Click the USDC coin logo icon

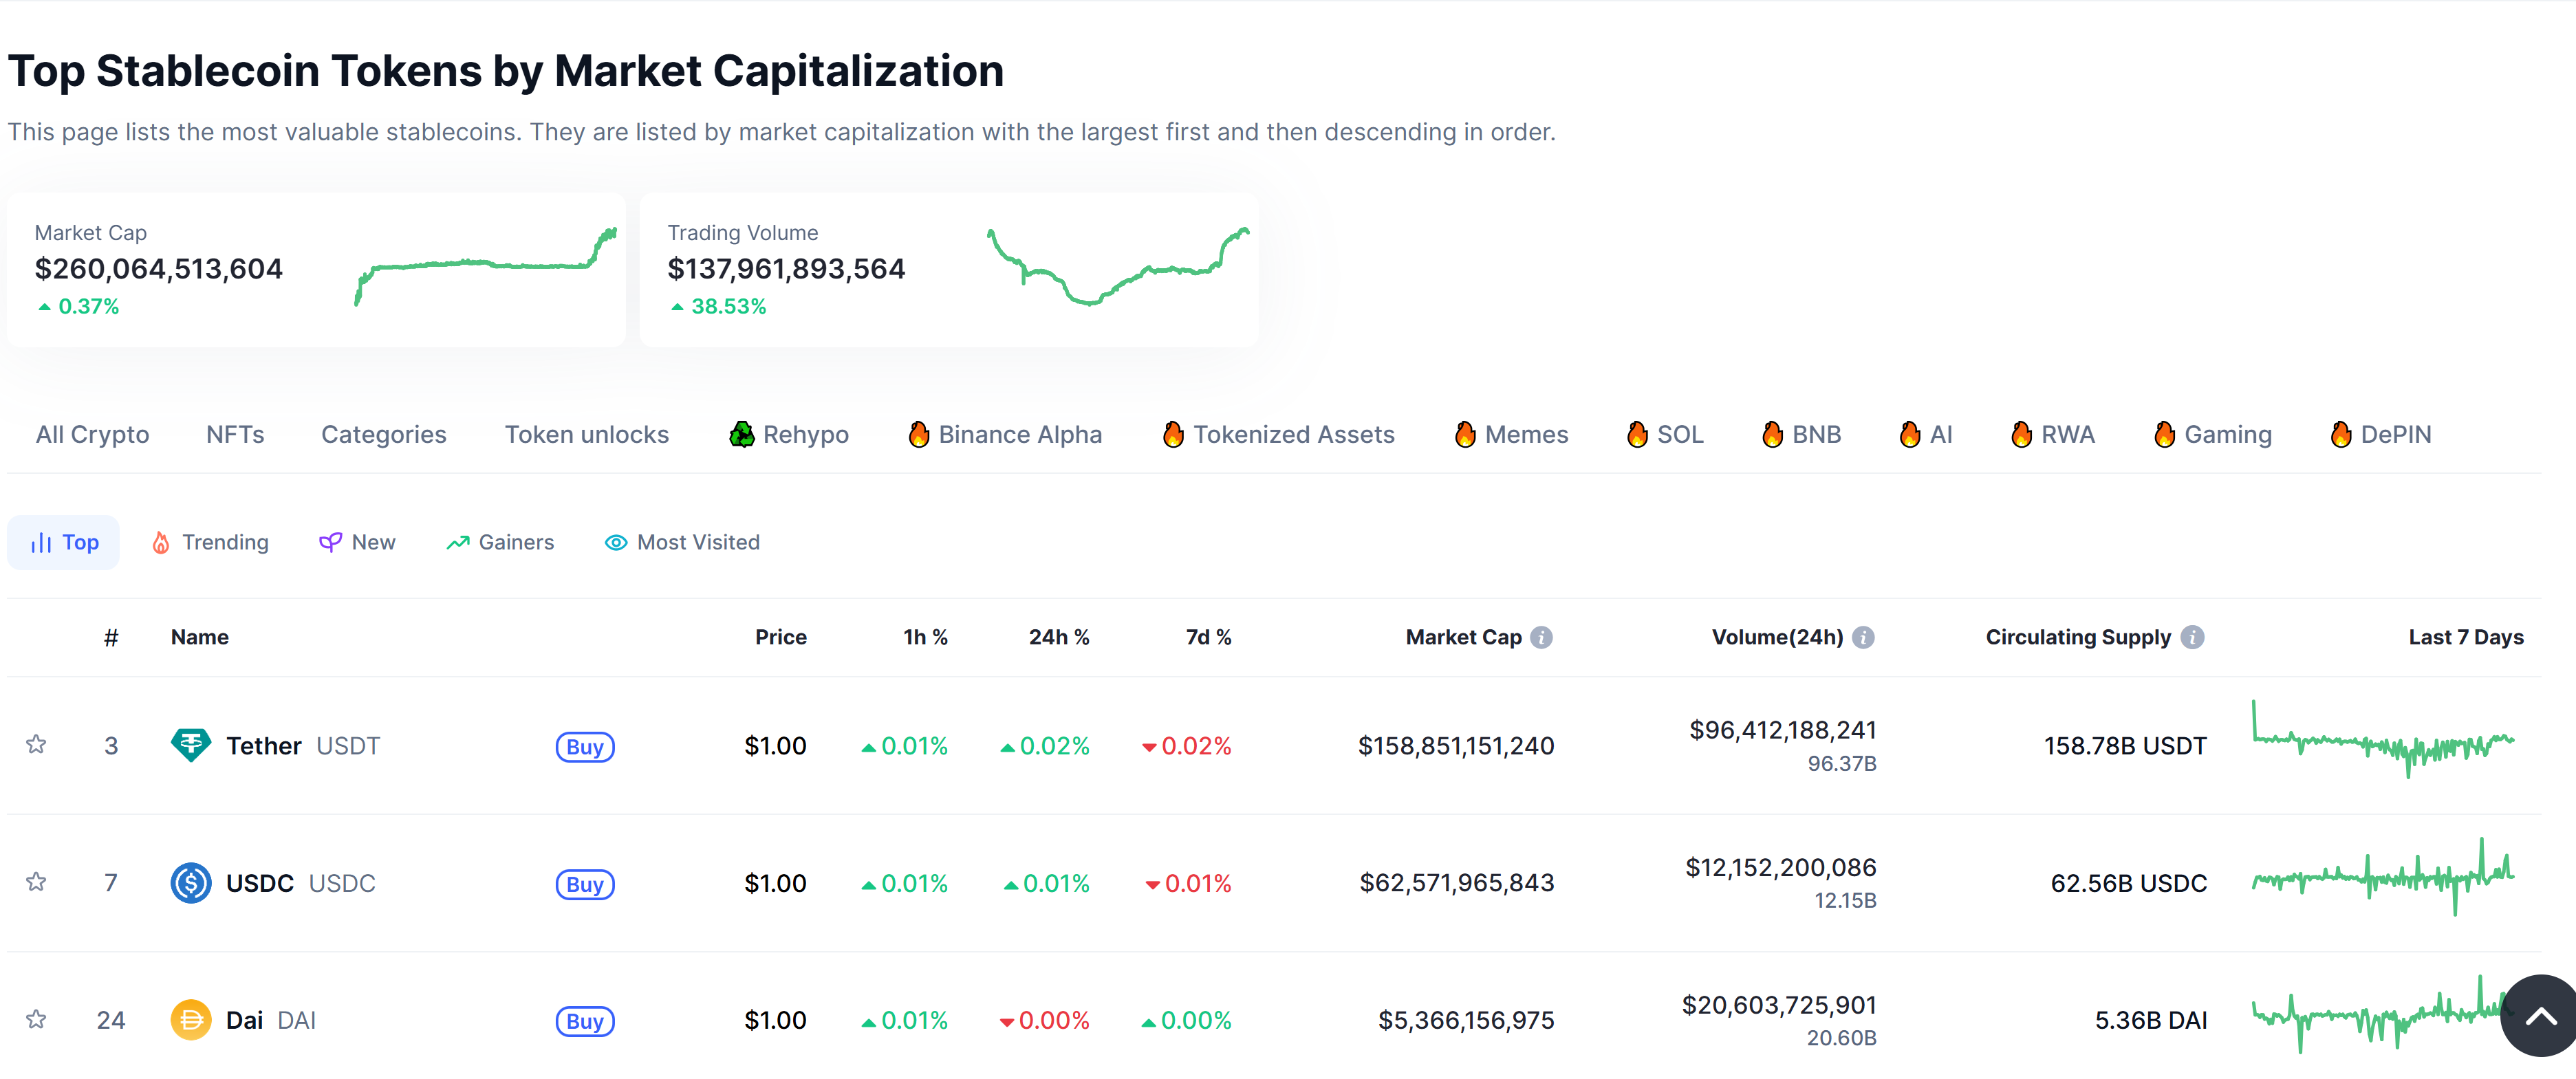tap(190, 883)
